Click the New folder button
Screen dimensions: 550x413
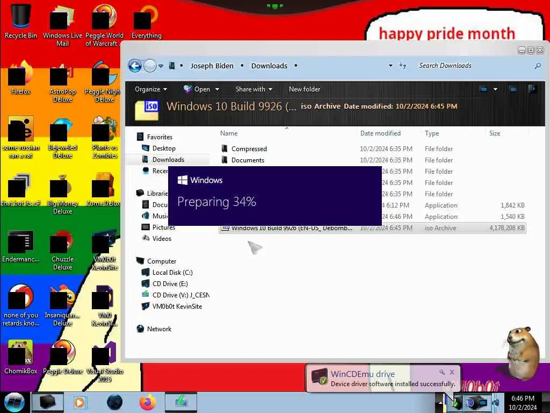tap(305, 89)
